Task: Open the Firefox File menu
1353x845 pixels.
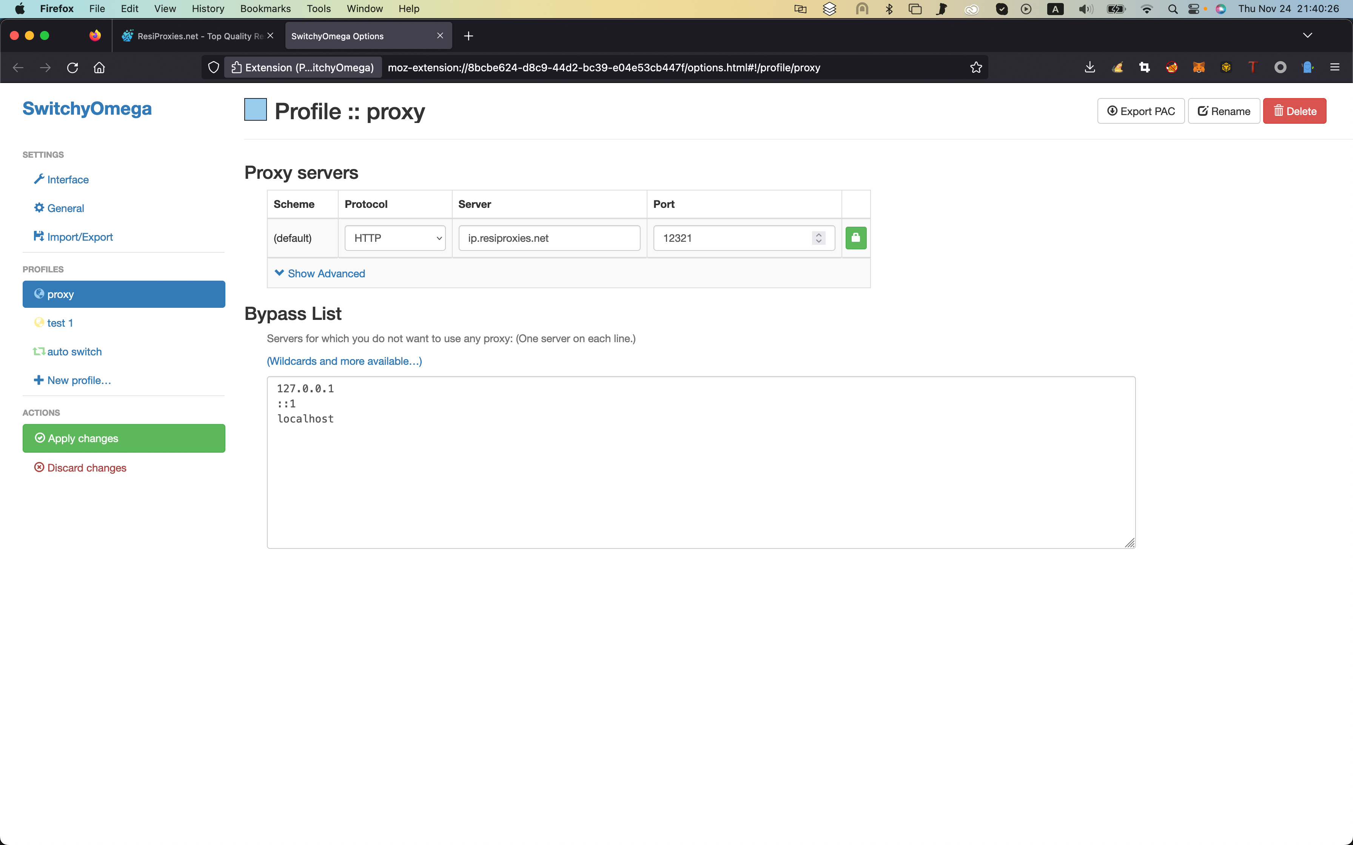Action: pos(97,8)
